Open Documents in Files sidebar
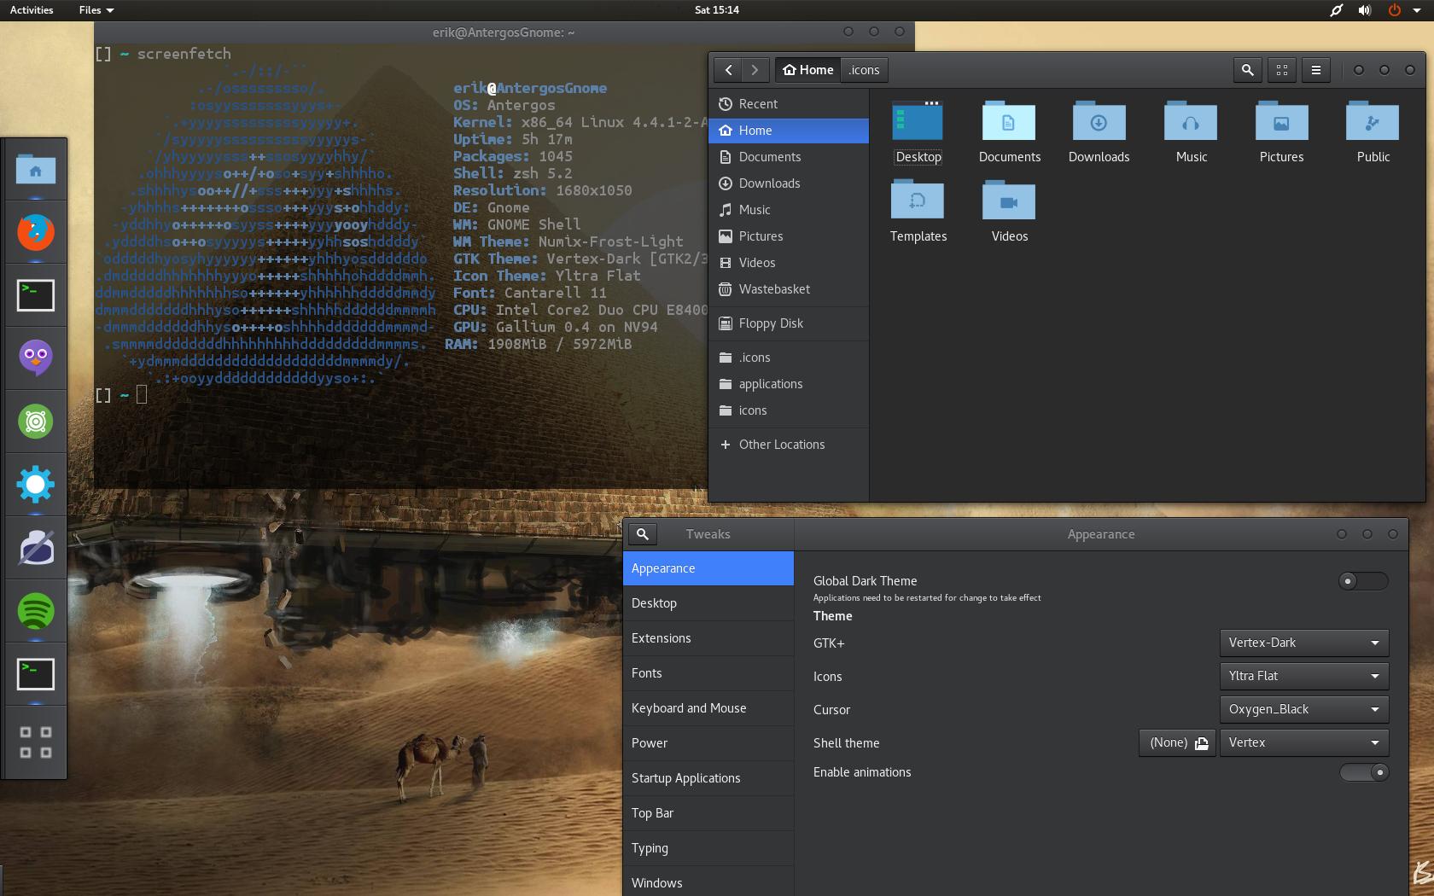 789,157
